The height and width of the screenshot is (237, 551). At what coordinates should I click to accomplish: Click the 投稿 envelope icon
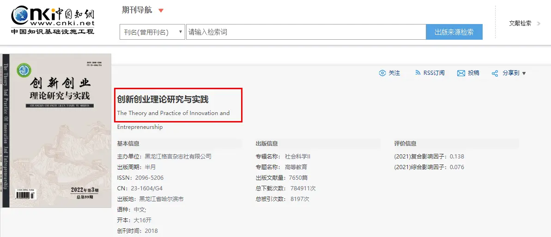click(460, 73)
